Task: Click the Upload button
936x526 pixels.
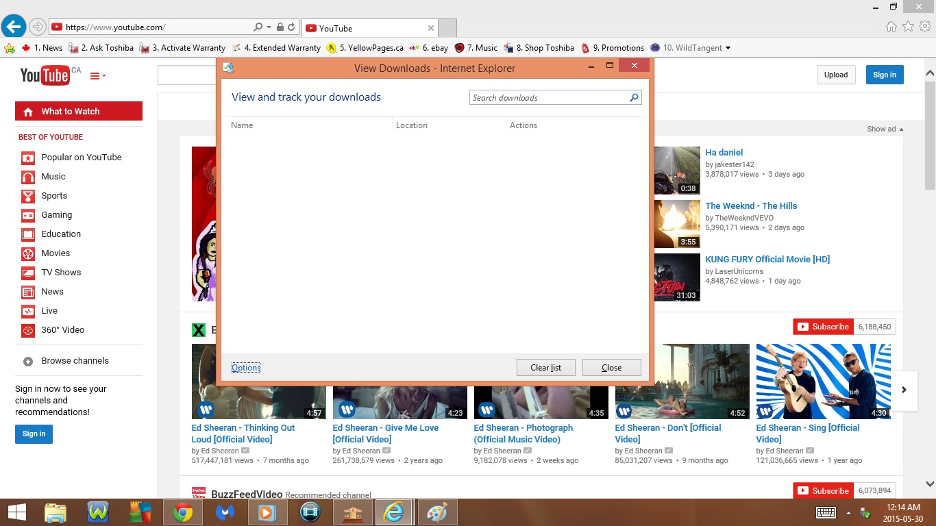Action: click(836, 75)
